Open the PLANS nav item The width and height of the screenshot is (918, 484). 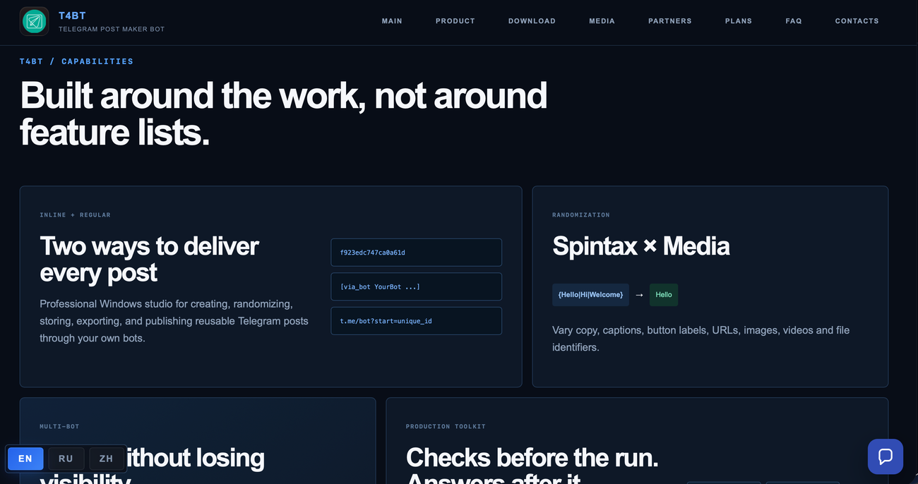tap(739, 21)
